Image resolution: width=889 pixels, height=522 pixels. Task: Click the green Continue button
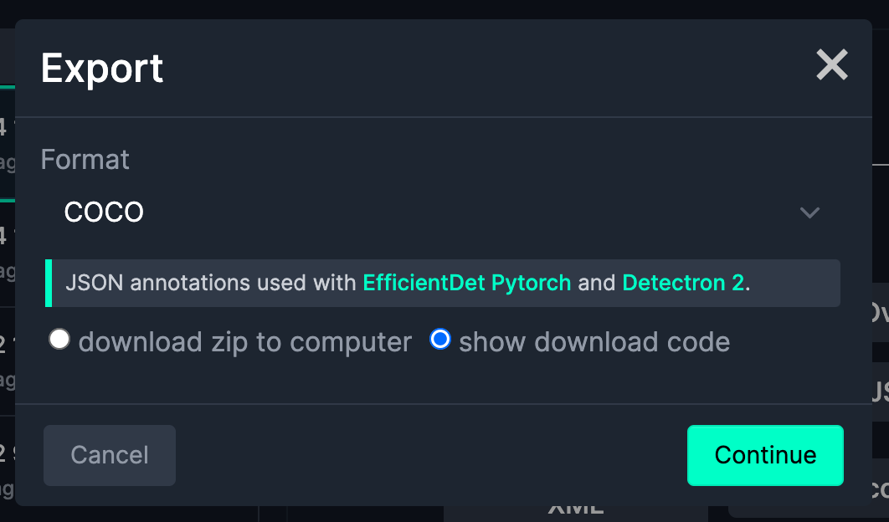765,455
